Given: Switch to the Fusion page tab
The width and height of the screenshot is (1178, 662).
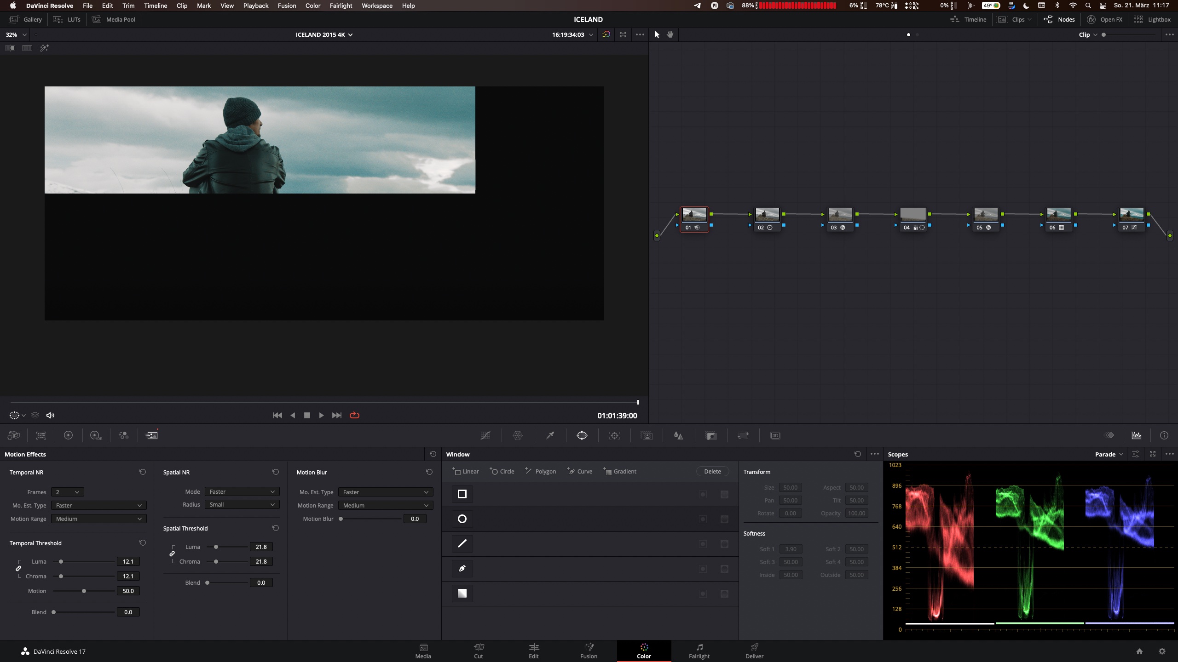Looking at the screenshot, I should pos(589,651).
